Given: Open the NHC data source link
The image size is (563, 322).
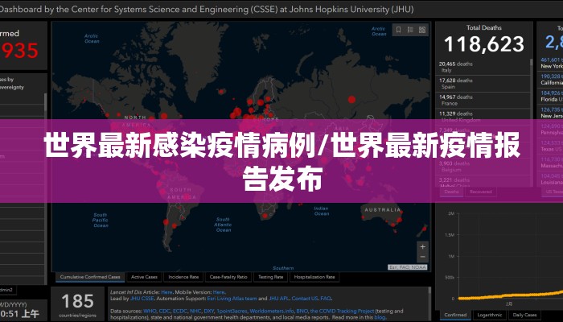Looking at the screenshot, I should (195, 312).
